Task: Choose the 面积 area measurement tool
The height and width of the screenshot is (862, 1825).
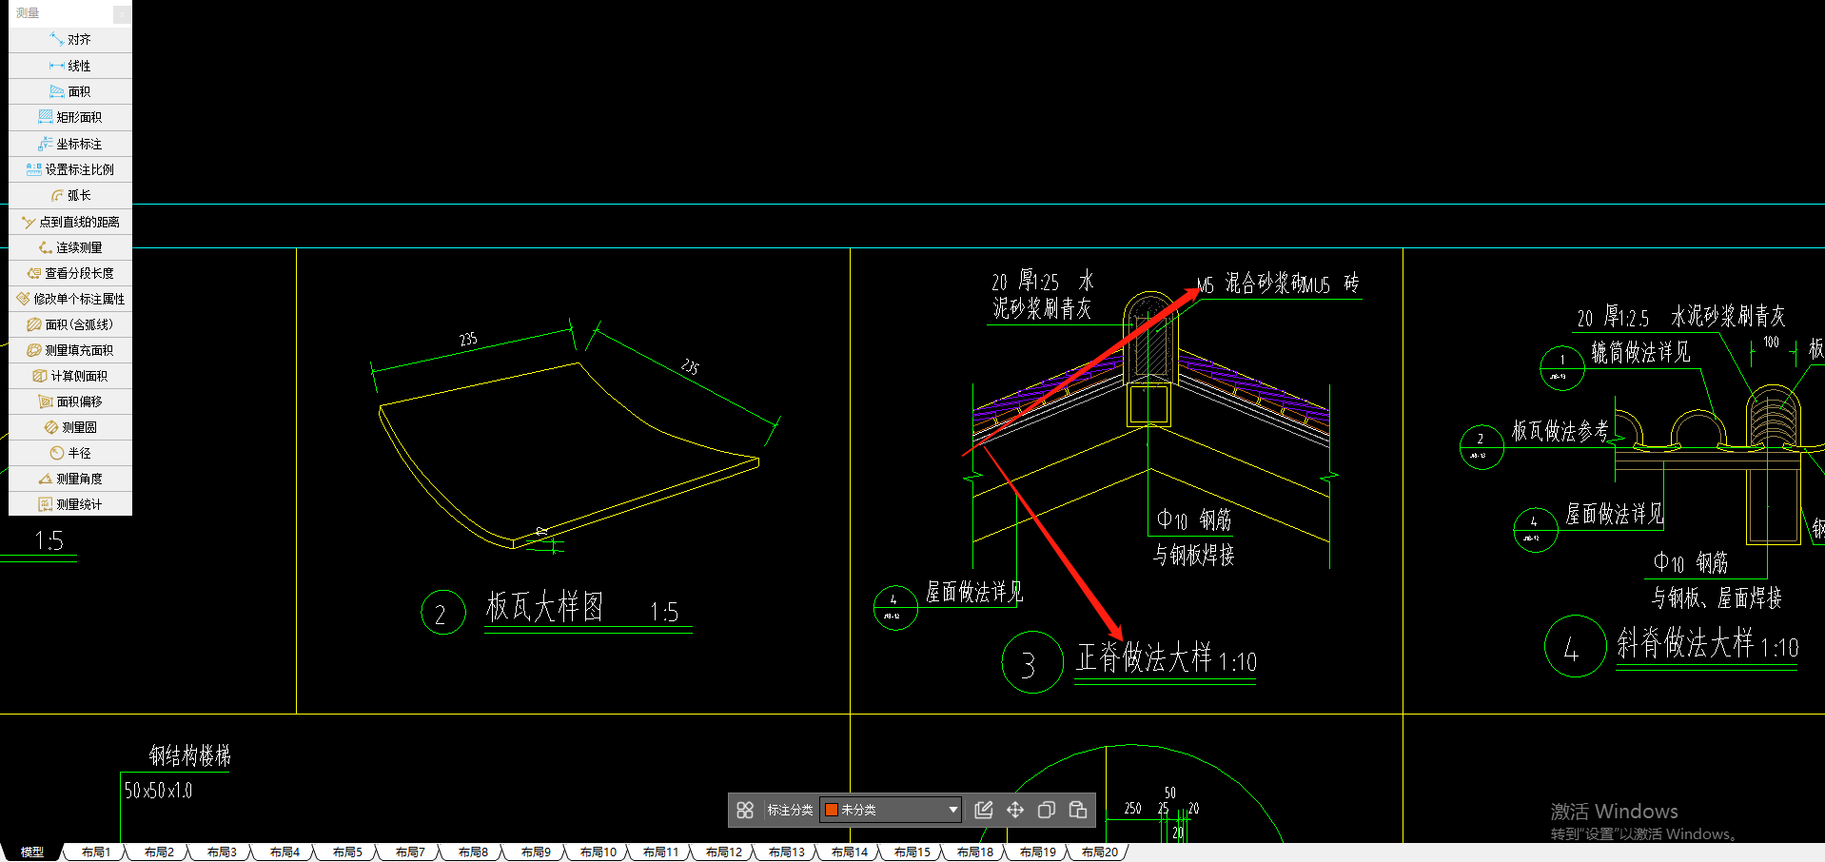Action: point(70,91)
